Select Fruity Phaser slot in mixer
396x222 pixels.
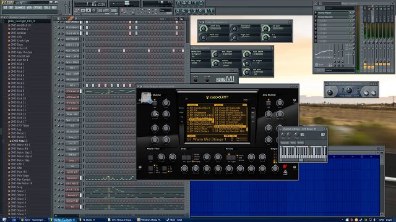(x=333, y=12)
